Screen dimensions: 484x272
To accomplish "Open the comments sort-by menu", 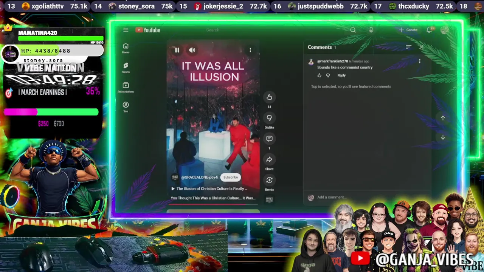I will point(408,47).
